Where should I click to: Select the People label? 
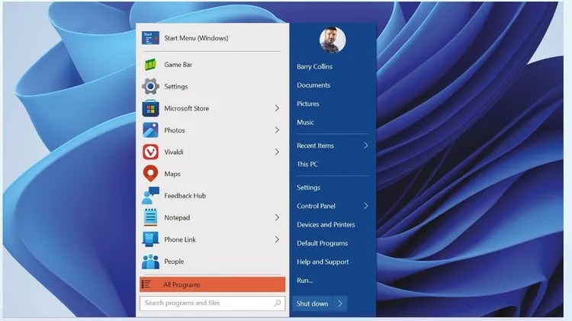point(174,262)
